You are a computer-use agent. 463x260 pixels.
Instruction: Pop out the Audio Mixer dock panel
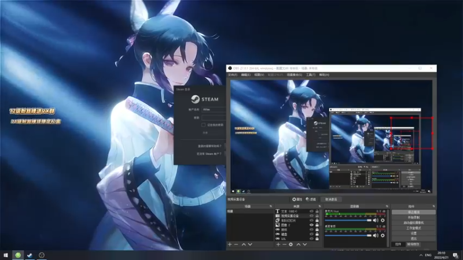coord(387,206)
